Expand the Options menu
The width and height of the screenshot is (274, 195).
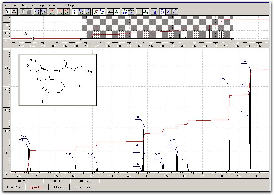pos(45,5)
